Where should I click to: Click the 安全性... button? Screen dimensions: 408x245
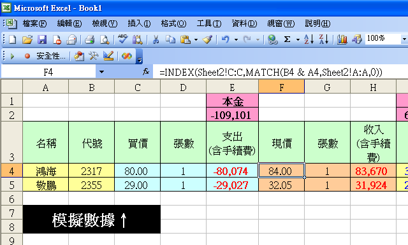click(x=51, y=56)
